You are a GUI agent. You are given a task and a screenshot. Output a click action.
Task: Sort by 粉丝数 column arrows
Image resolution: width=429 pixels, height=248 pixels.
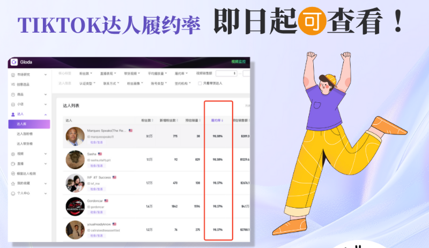152,121
